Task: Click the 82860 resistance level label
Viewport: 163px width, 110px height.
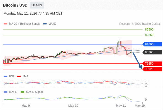Action: tap(149, 35)
